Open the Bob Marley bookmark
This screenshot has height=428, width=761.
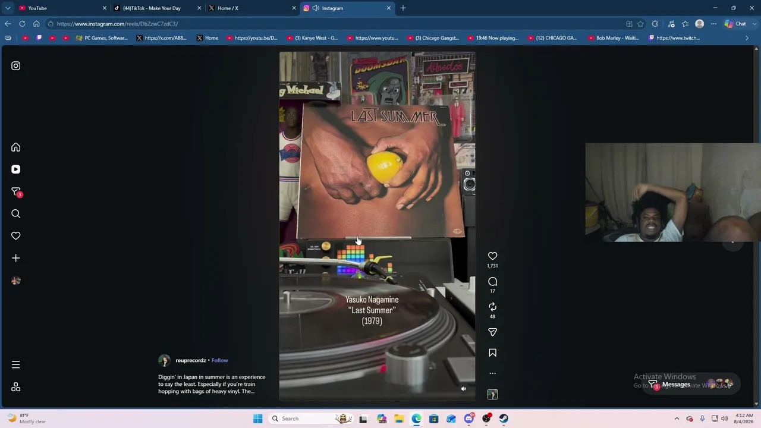[613, 38]
